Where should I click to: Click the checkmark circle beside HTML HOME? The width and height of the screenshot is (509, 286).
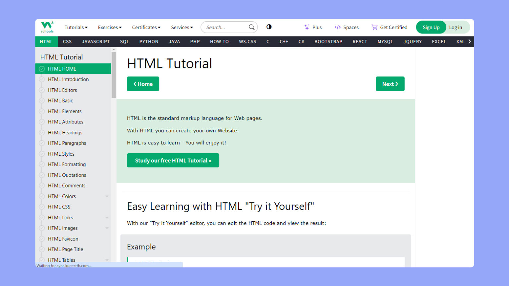(41, 69)
